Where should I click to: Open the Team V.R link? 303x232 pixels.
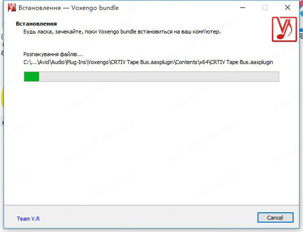tap(28, 219)
